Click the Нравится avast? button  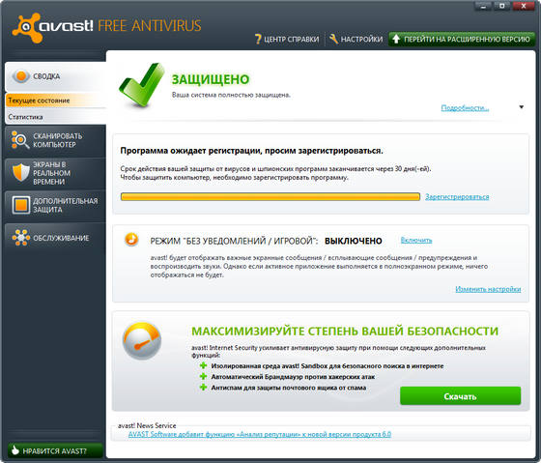click(56, 450)
